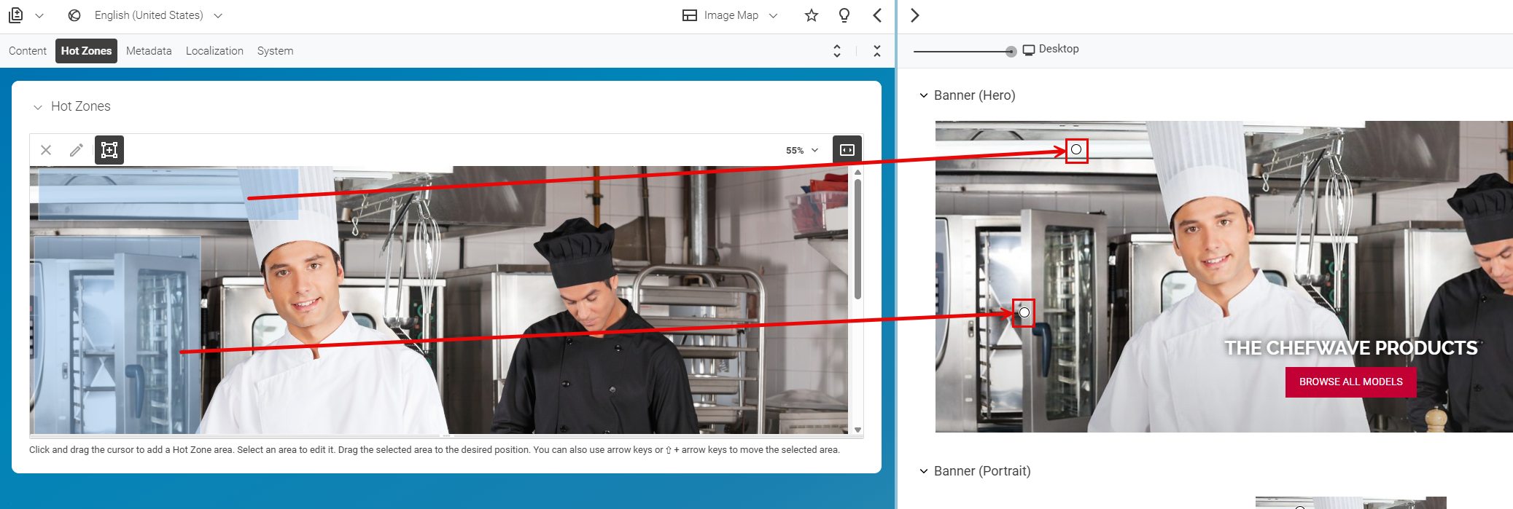
Task: Open the English (United States) locale dropdown
Action: [149, 15]
